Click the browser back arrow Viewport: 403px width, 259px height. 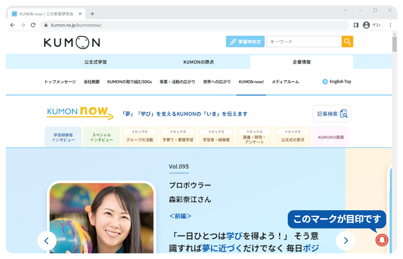(12, 25)
